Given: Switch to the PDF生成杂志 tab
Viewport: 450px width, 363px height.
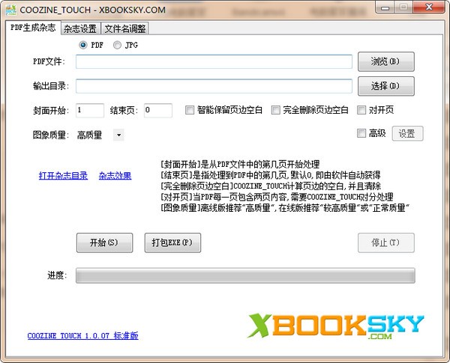Looking at the screenshot, I should click(33, 28).
